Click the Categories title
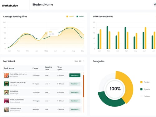 [99, 61]
